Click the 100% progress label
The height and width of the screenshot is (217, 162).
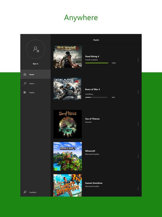[x=114, y=63]
